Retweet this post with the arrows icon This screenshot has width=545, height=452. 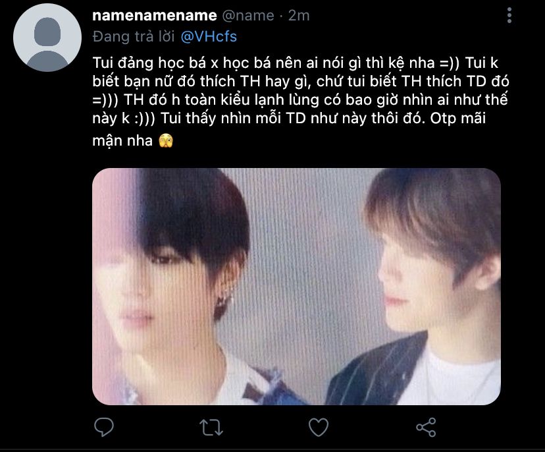tap(211, 428)
